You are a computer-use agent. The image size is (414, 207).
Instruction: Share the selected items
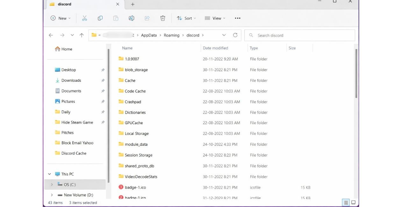coord(147,18)
